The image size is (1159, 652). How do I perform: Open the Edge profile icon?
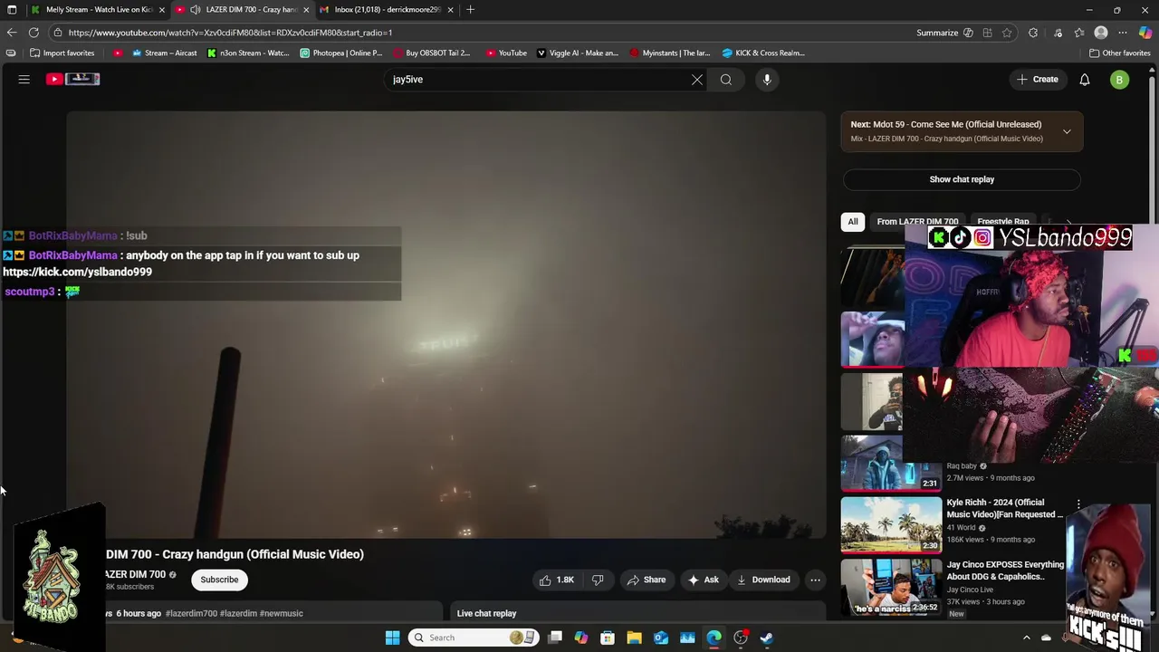(x=1101, y=33)
